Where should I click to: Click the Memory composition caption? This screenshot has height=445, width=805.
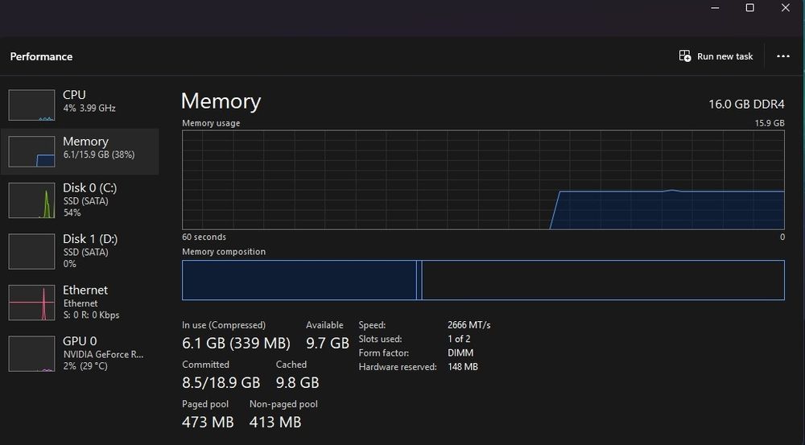click(224, 252)
